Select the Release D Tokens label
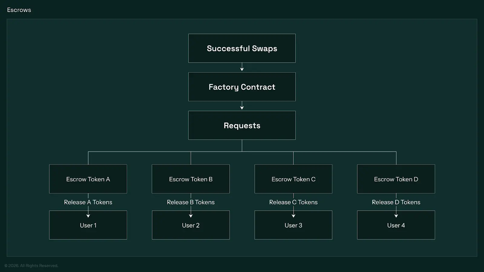 [x=396, y=202]
